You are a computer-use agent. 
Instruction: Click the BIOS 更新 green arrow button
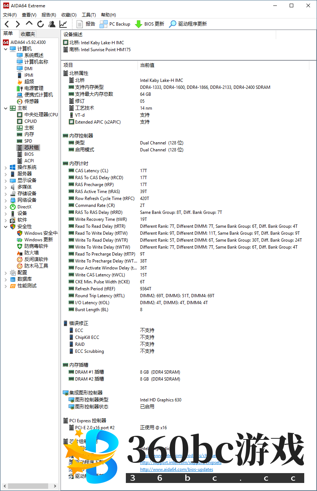(x=150, y=24)
